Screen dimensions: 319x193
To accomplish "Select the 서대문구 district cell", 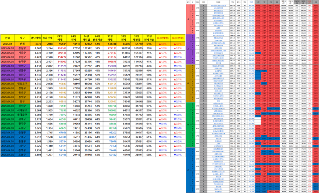I will [x=22, y=110].
